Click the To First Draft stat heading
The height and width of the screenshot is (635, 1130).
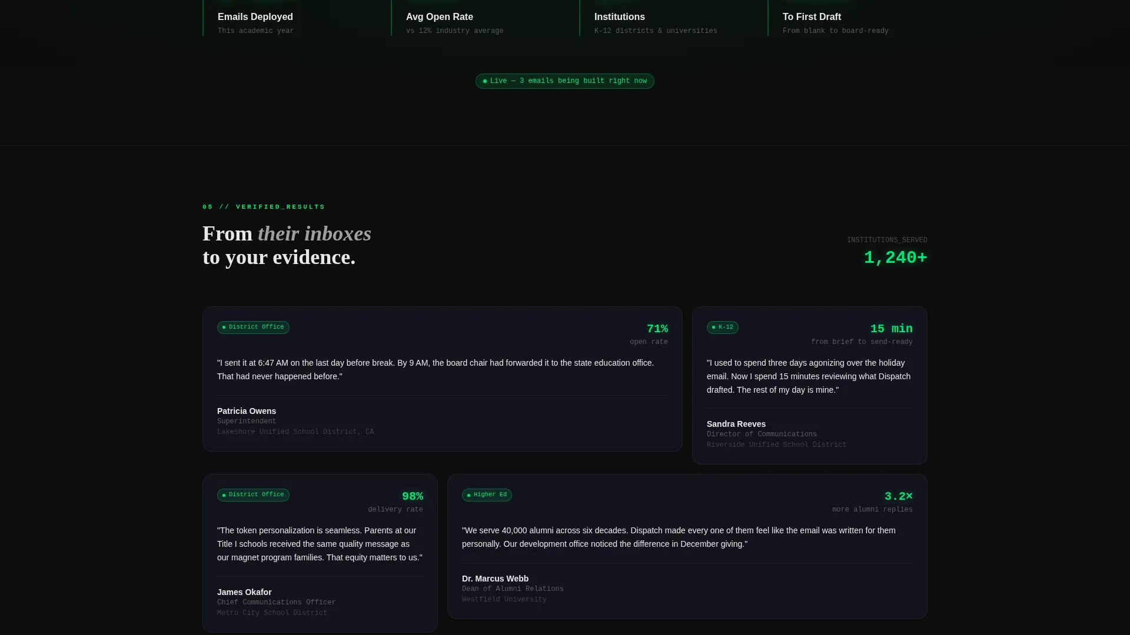[x=812, y=17]
